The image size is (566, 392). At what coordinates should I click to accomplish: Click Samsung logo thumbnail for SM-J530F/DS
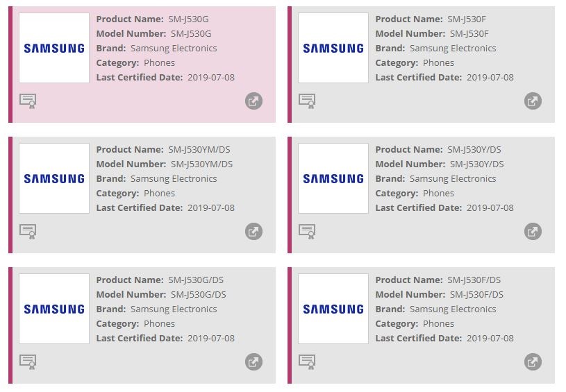[x=333, y=309]
